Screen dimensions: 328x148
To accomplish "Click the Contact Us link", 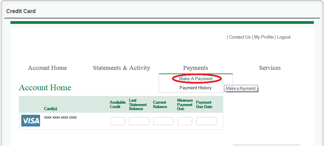I will 240,37.
